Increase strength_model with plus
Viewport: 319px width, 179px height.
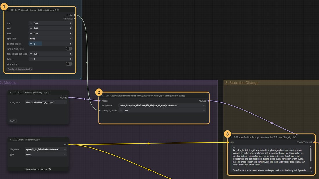[x=204, y=110]
